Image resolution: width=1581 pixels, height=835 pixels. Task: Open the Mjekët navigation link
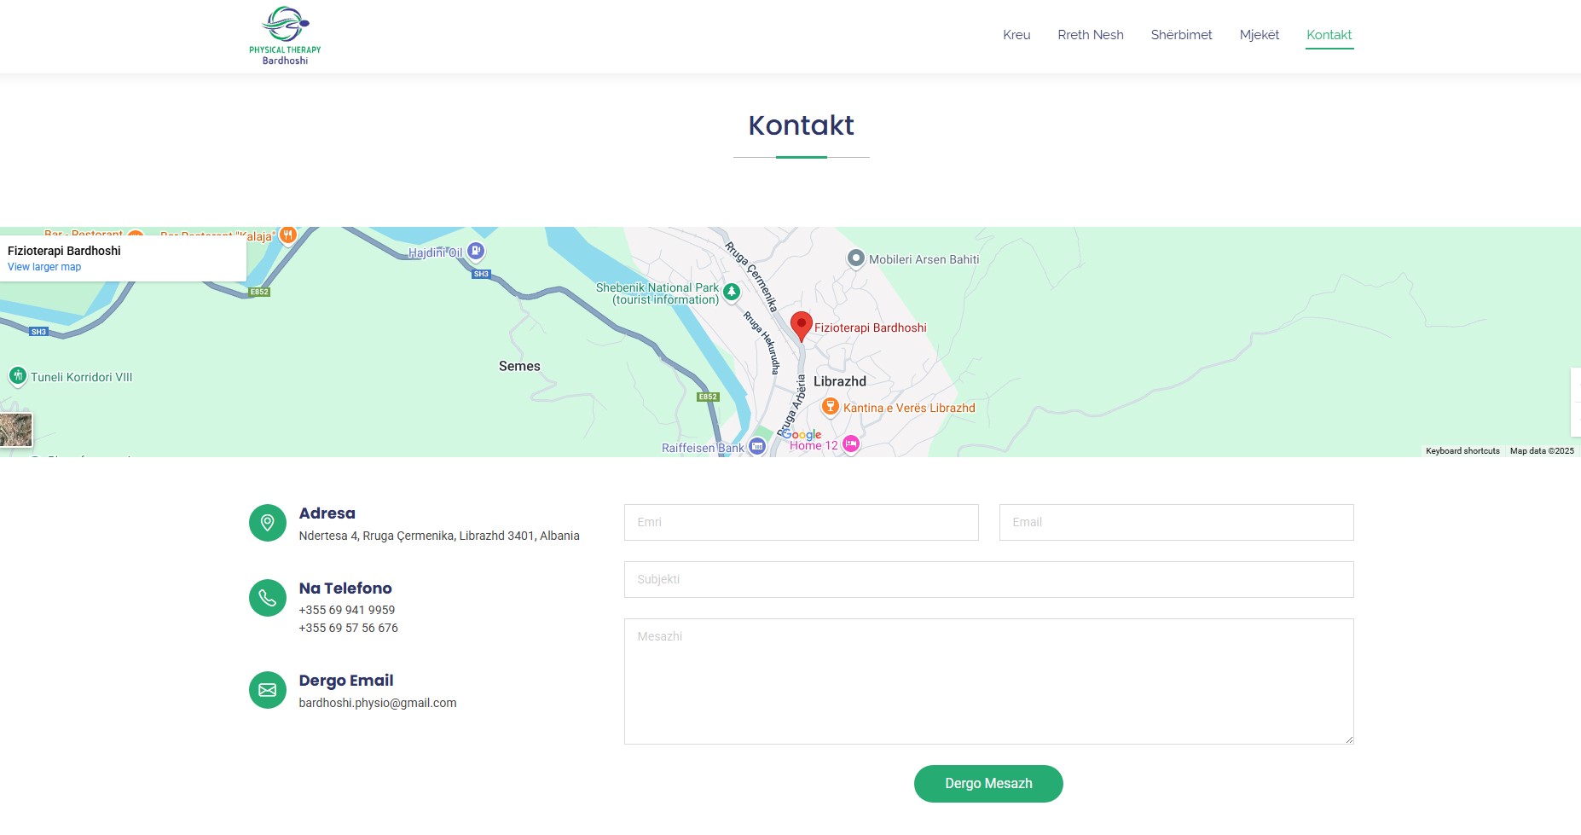pyautogui.click(x=1259, y=35)
